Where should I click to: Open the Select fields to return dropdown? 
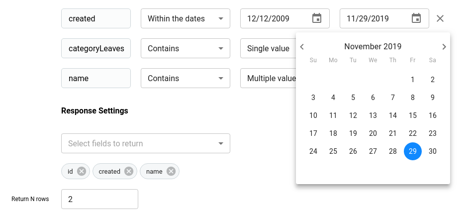pyautogui.click(x=145, y=143)
